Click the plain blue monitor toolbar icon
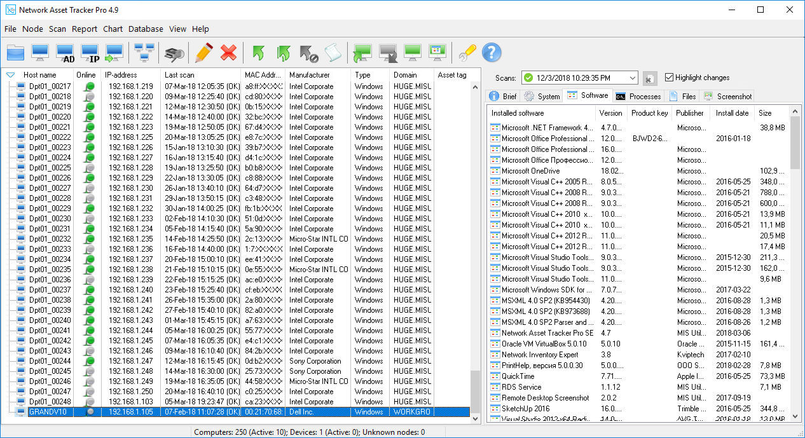 point(40,52)
